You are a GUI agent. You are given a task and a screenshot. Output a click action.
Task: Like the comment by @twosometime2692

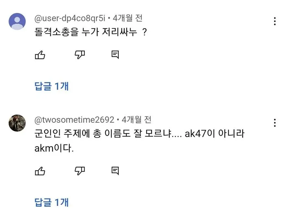click(x=40, y=171)
